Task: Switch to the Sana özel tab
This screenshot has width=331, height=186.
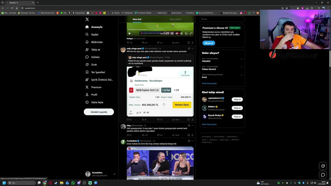Action: coord(137,19)
